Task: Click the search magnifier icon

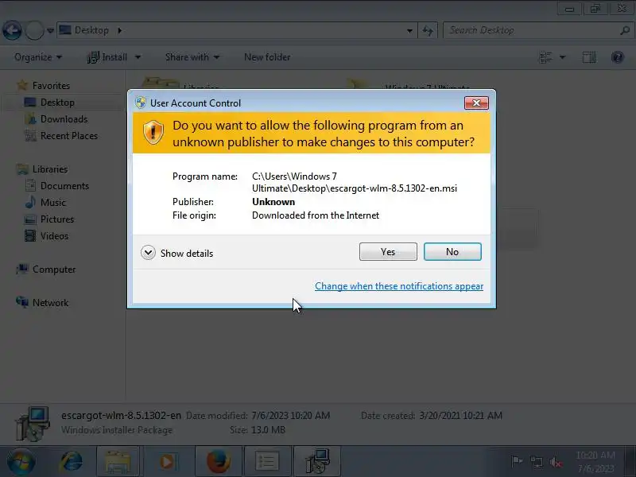Action: pos(625,30)
